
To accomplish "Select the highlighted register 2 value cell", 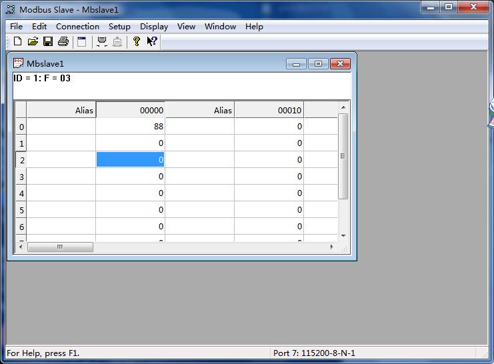I will (131, 159).
